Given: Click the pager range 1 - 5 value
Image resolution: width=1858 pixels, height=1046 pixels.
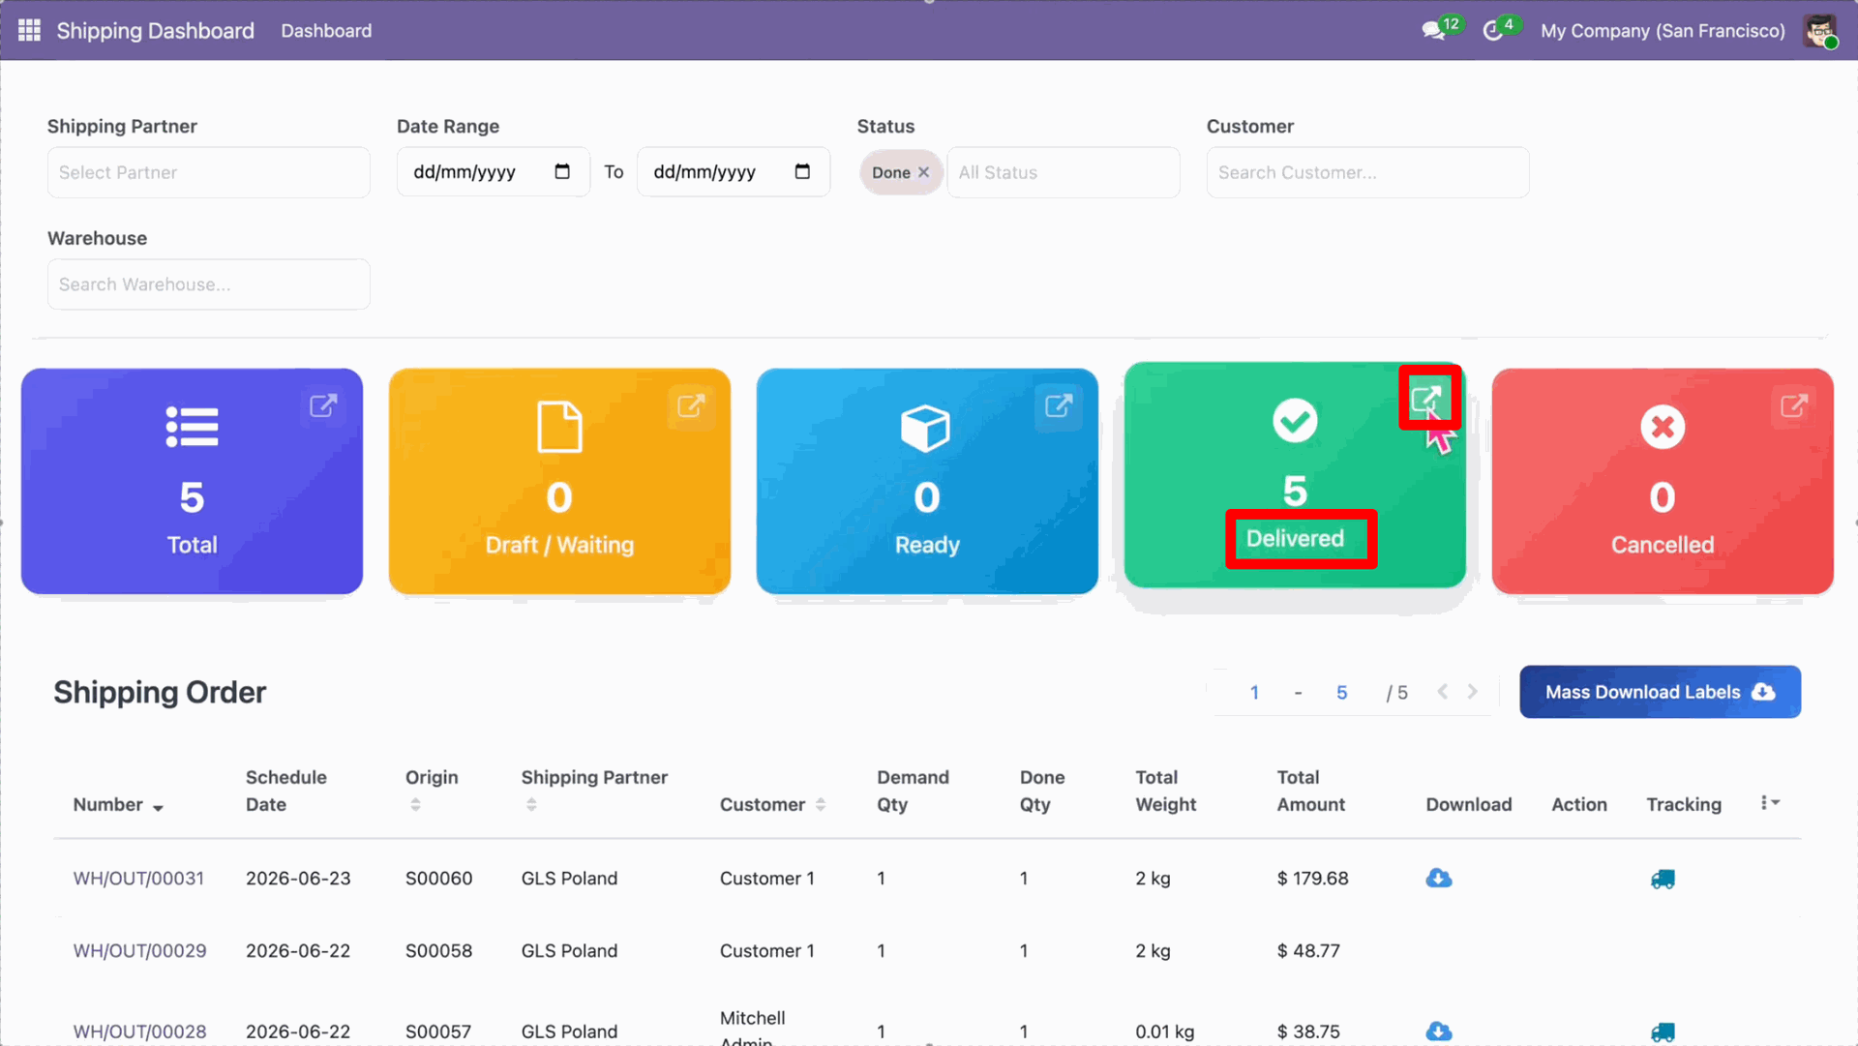Looking at the screenshot, I should pos(1298,693).
